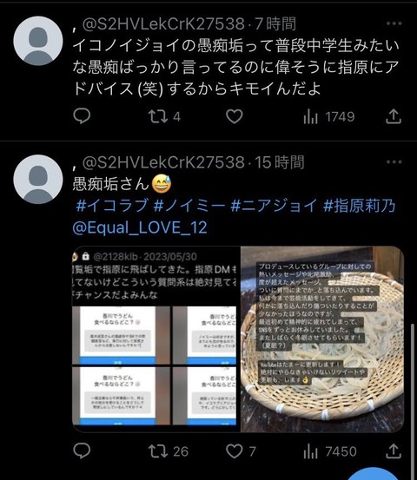Screen dimensions: 417x480
Task: Share the second tweet
Action: pyautogui.click(x=394, y=450)
